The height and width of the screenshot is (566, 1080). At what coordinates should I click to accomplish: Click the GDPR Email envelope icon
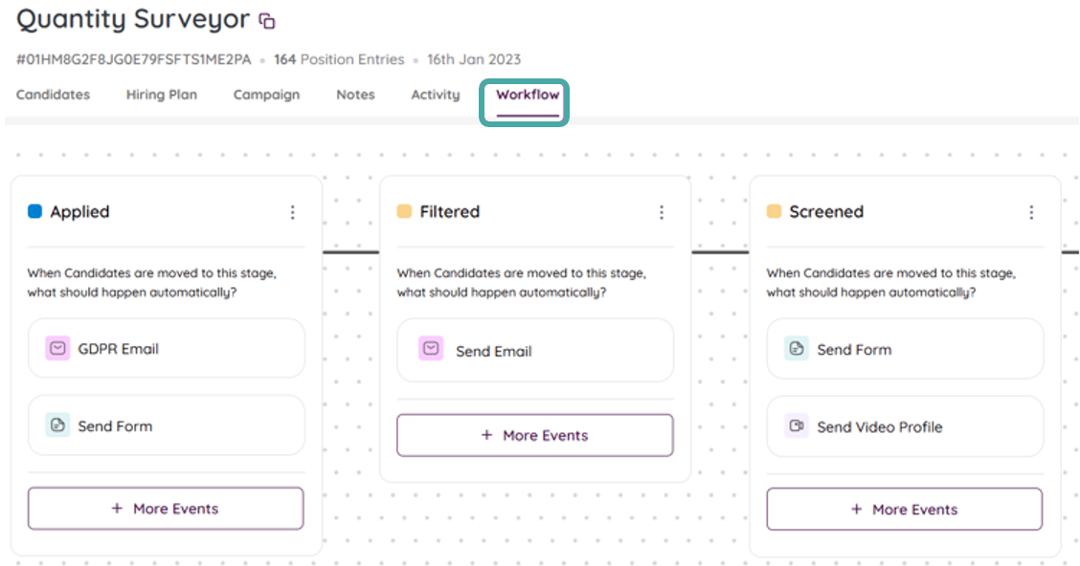point(57,348)
